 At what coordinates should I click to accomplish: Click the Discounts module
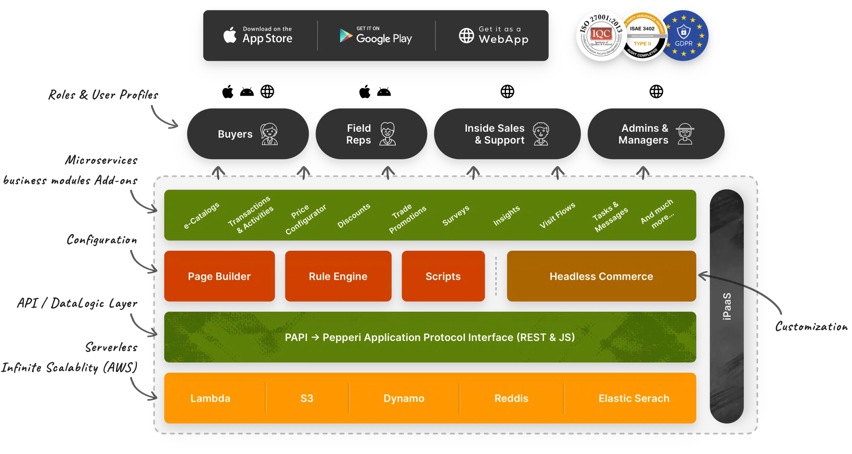click(x=353, y=216)
